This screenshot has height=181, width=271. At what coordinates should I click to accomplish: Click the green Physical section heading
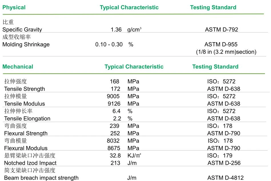(x=14, y=7)
